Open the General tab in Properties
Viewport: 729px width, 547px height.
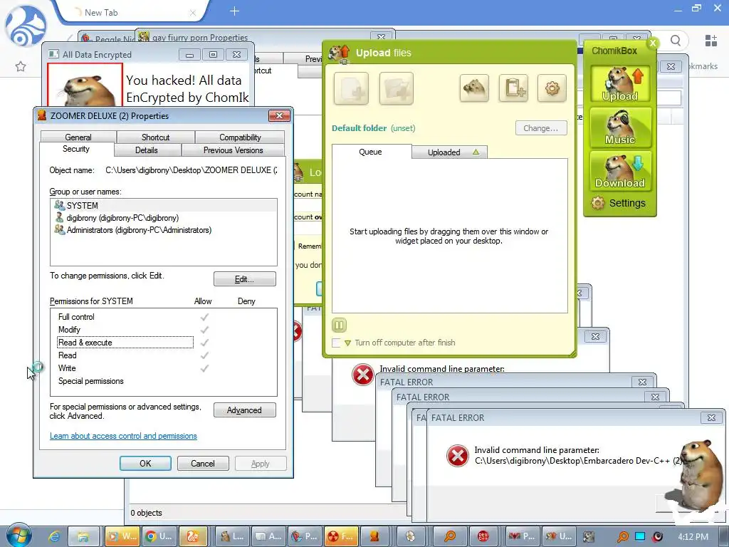coord(78,137)
